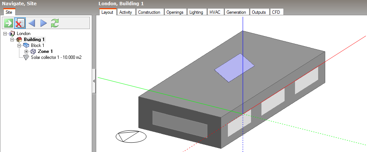Click the Building 1 house icon
The height and width of the screenshot is (152, 367).
coord(19,39)
